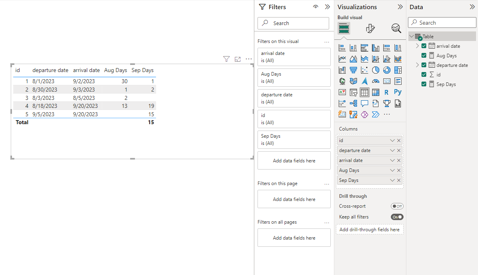The height and width of the screenshot is (275, 478).
Task: Open Focus mode on the table visual
Action: 238,59
